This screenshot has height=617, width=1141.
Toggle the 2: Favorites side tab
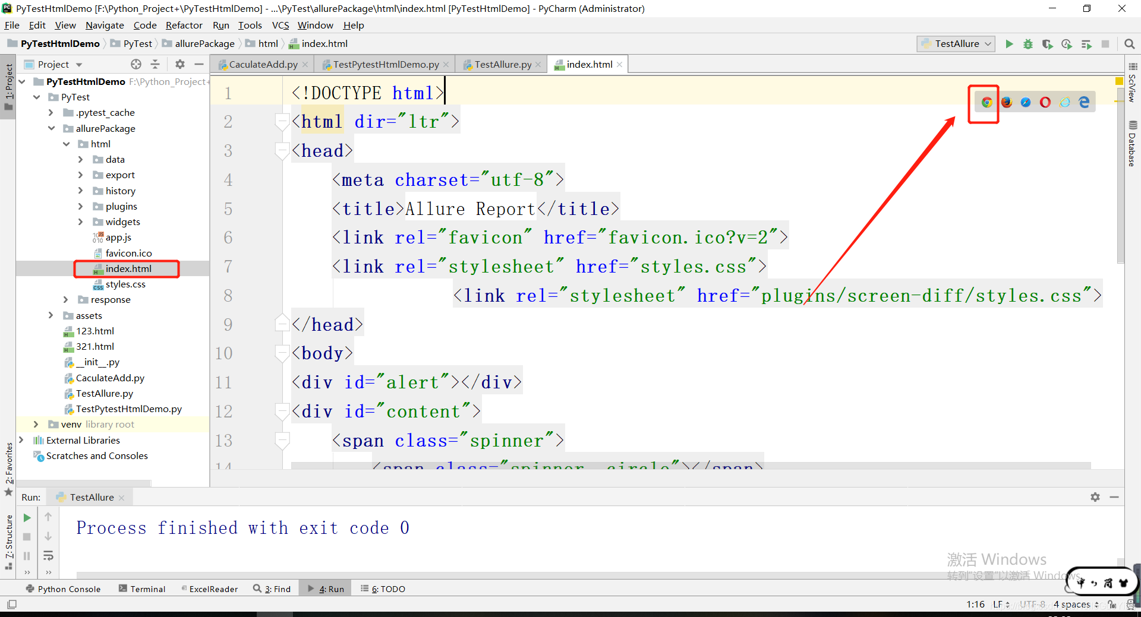click(x=8, y=469)
